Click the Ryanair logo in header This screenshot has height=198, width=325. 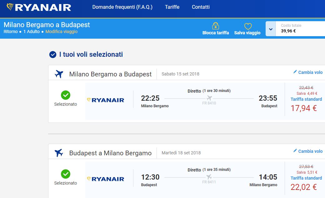39,7
